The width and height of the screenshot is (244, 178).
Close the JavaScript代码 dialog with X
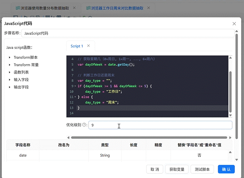tap(234, 24)
